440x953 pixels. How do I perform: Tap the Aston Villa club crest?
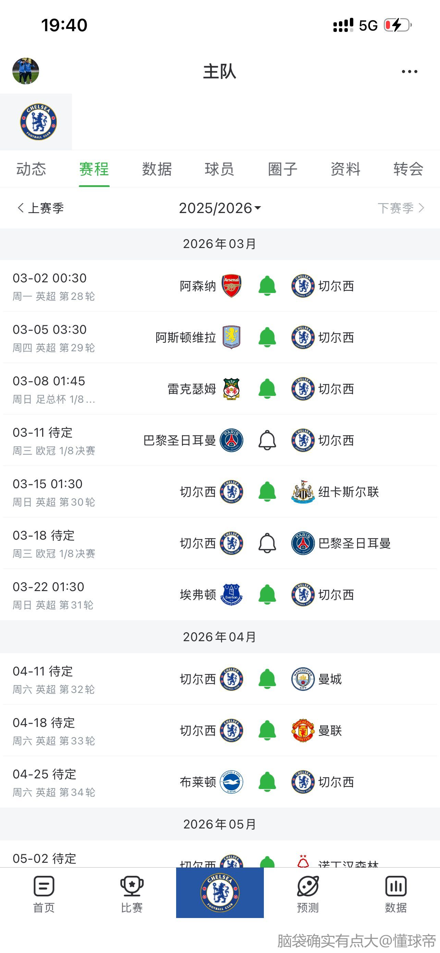click(231, 337)
